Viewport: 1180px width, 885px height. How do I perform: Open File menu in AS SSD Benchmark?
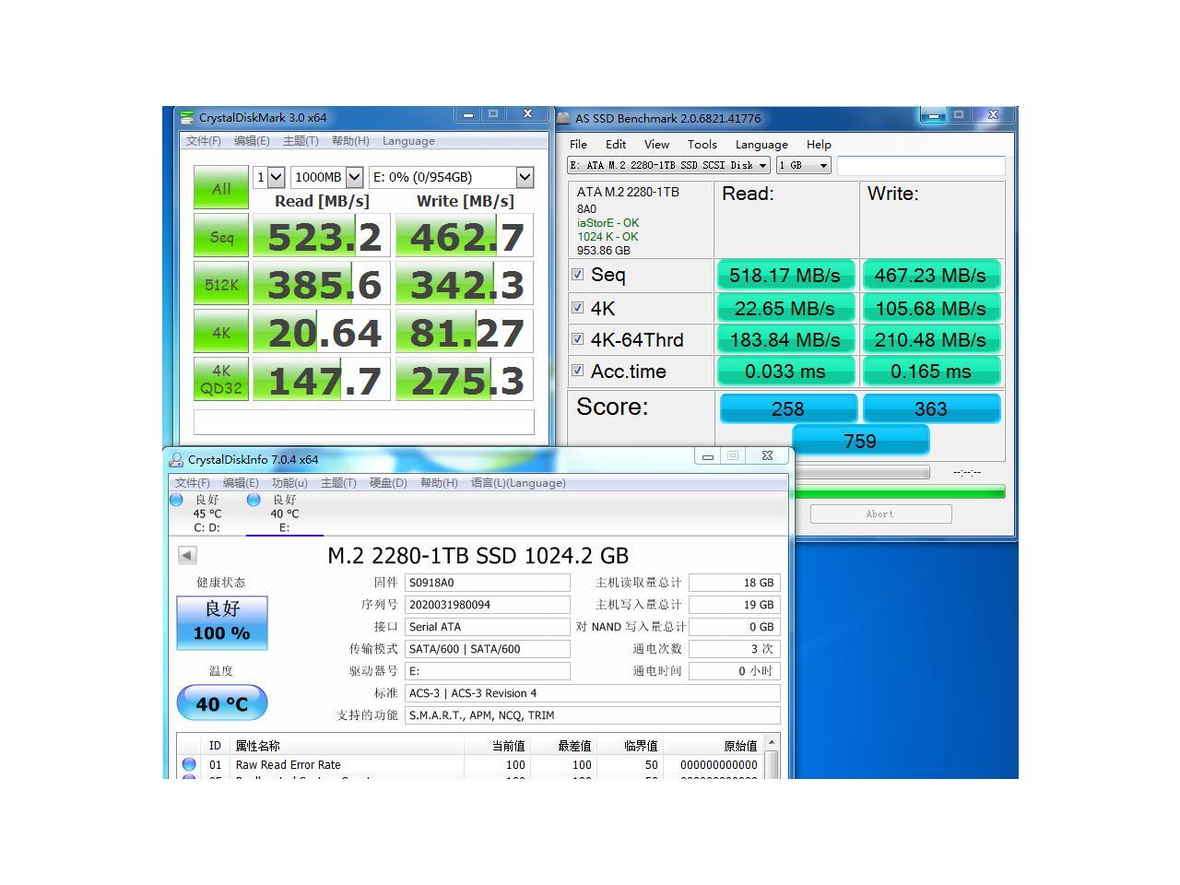point(578,145)
